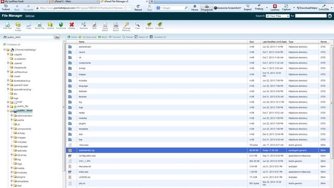Click the red Delete icon
The height and width of the screenshot is (188, 334).
pos(72,26)
